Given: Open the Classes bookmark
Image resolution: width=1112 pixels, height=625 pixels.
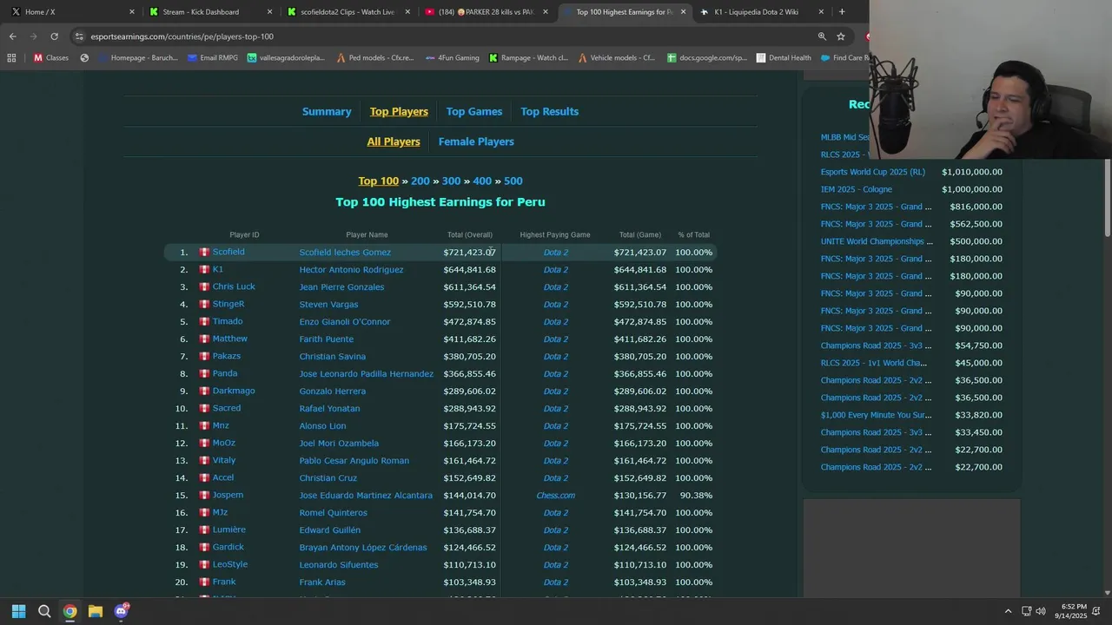Looking at the screenshot, I should (x=50, y=58).
